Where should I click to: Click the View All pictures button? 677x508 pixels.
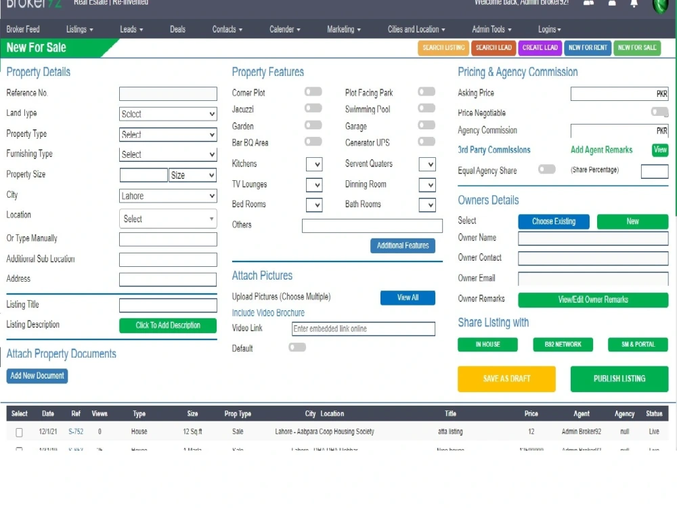(408, 297)
